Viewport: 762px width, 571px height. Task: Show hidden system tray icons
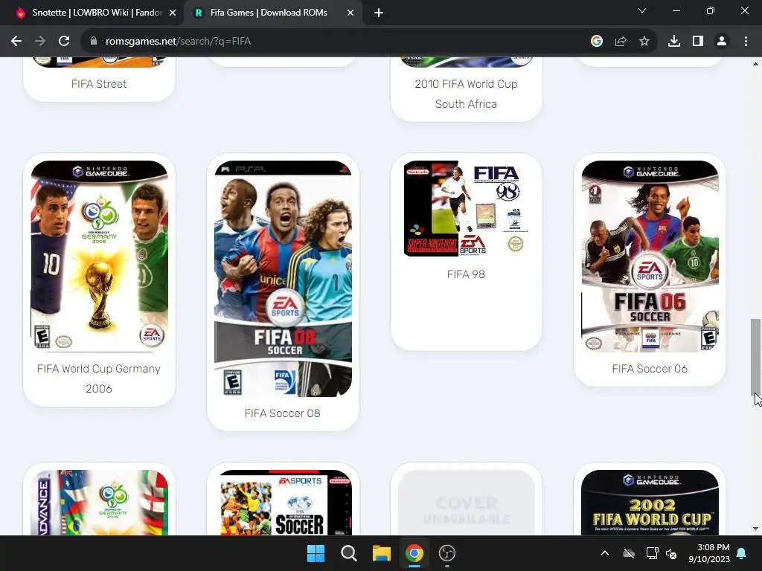click(605, 553)
